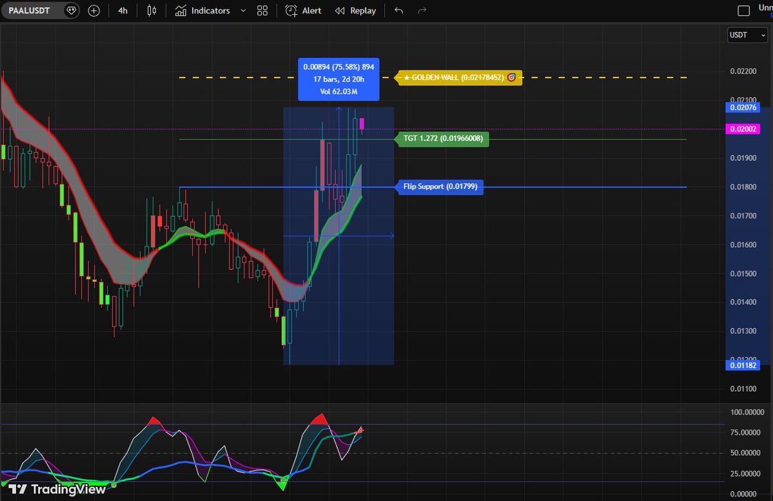
Task: Change the 4h time interval
Action: tap(122, 10)
